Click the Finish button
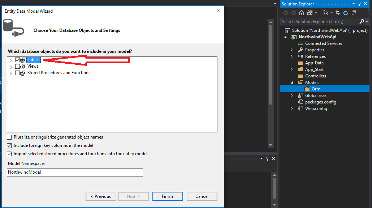The height and width of the screenshot is (208, 372). [x=167, y=196]
